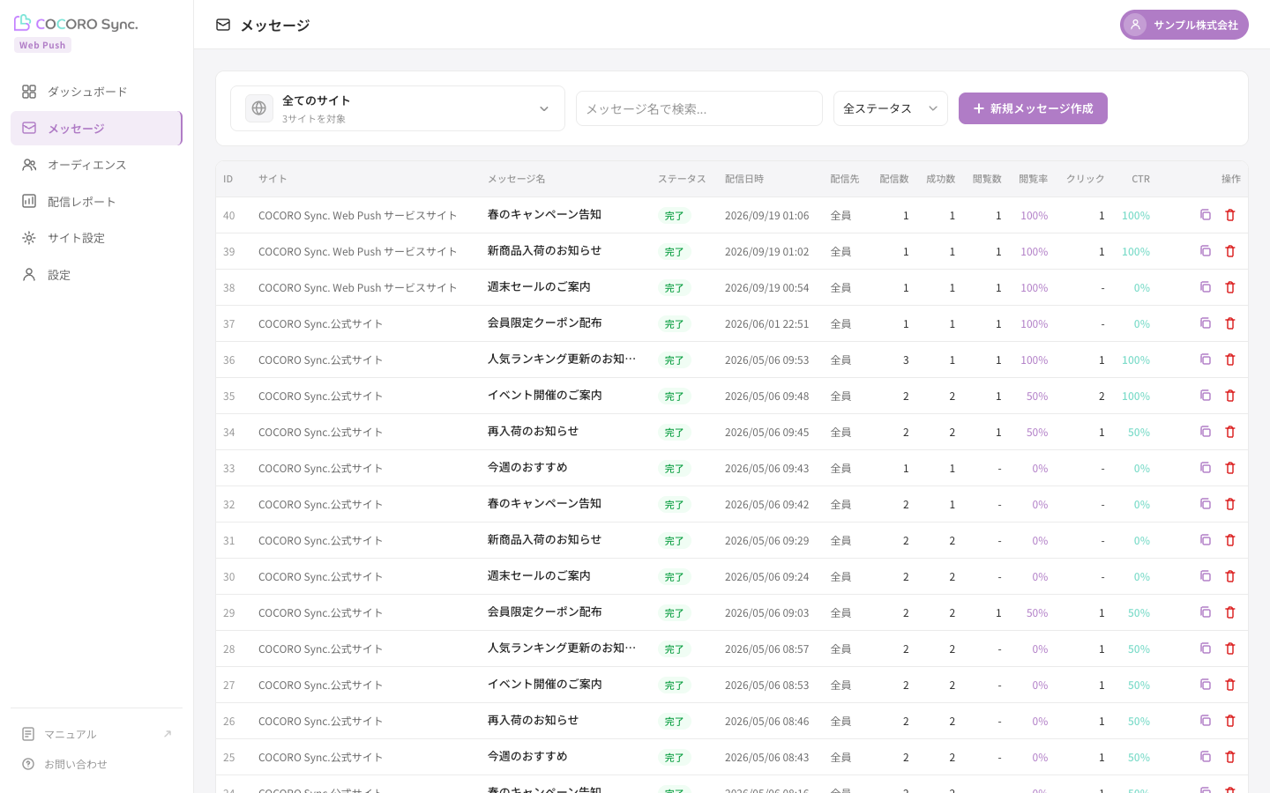The height and width of the screenshot is (793, 1270).
Task: Open message 今週のおすすめ in row 33
Action: [527, 467]
